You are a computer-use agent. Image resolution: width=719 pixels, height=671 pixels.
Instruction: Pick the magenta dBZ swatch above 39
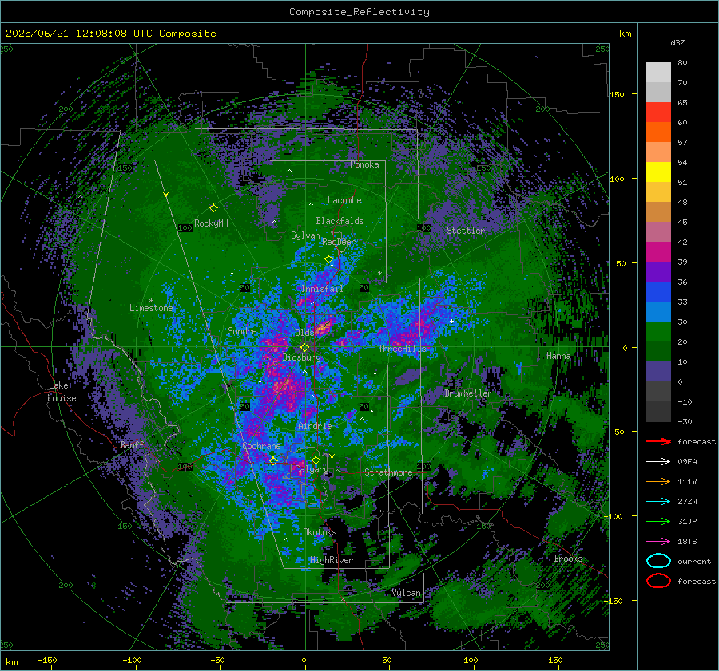[x=658, y=251]
